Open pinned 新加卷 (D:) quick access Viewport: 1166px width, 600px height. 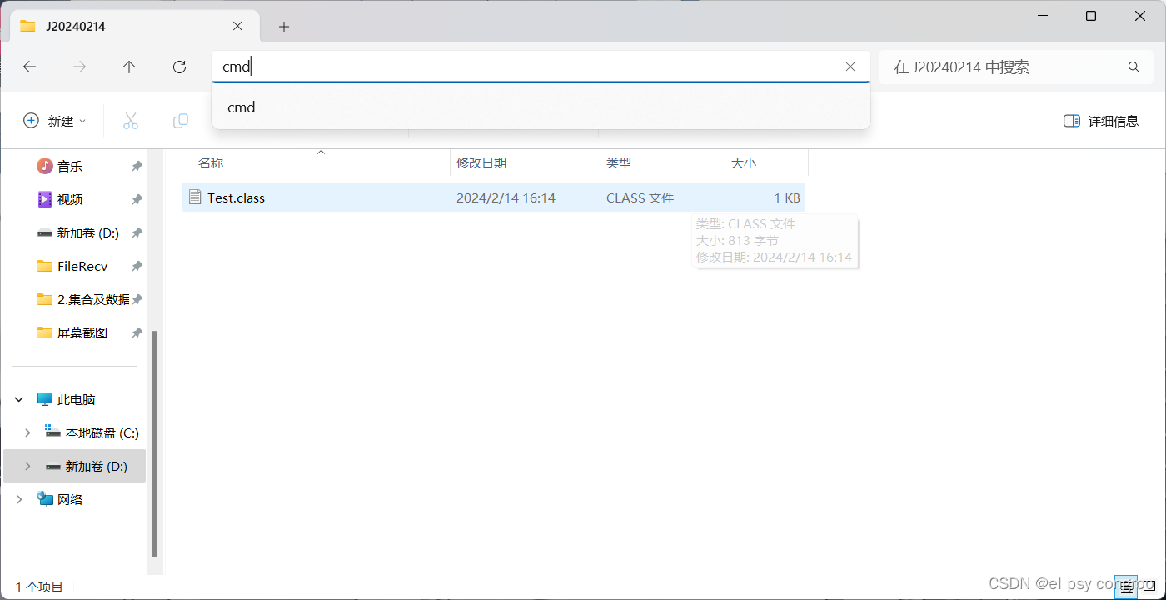pyautogui.click(x=79, y=232)
